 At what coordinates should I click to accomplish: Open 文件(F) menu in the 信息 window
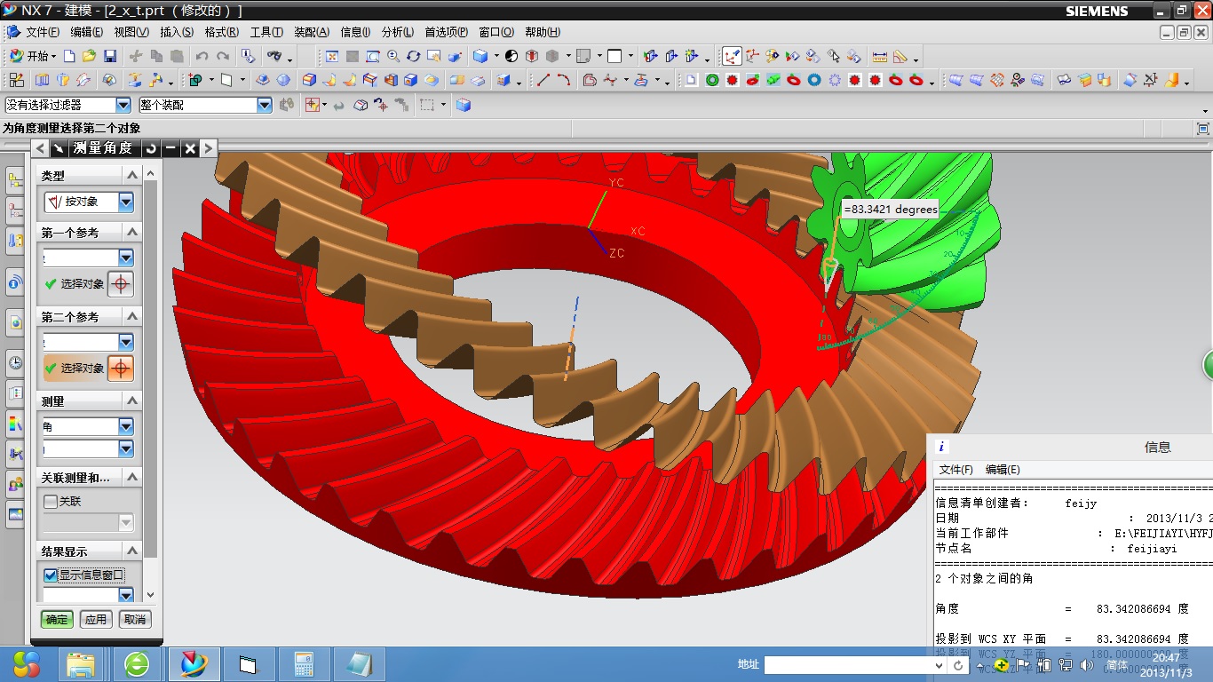tap(956, 470)
